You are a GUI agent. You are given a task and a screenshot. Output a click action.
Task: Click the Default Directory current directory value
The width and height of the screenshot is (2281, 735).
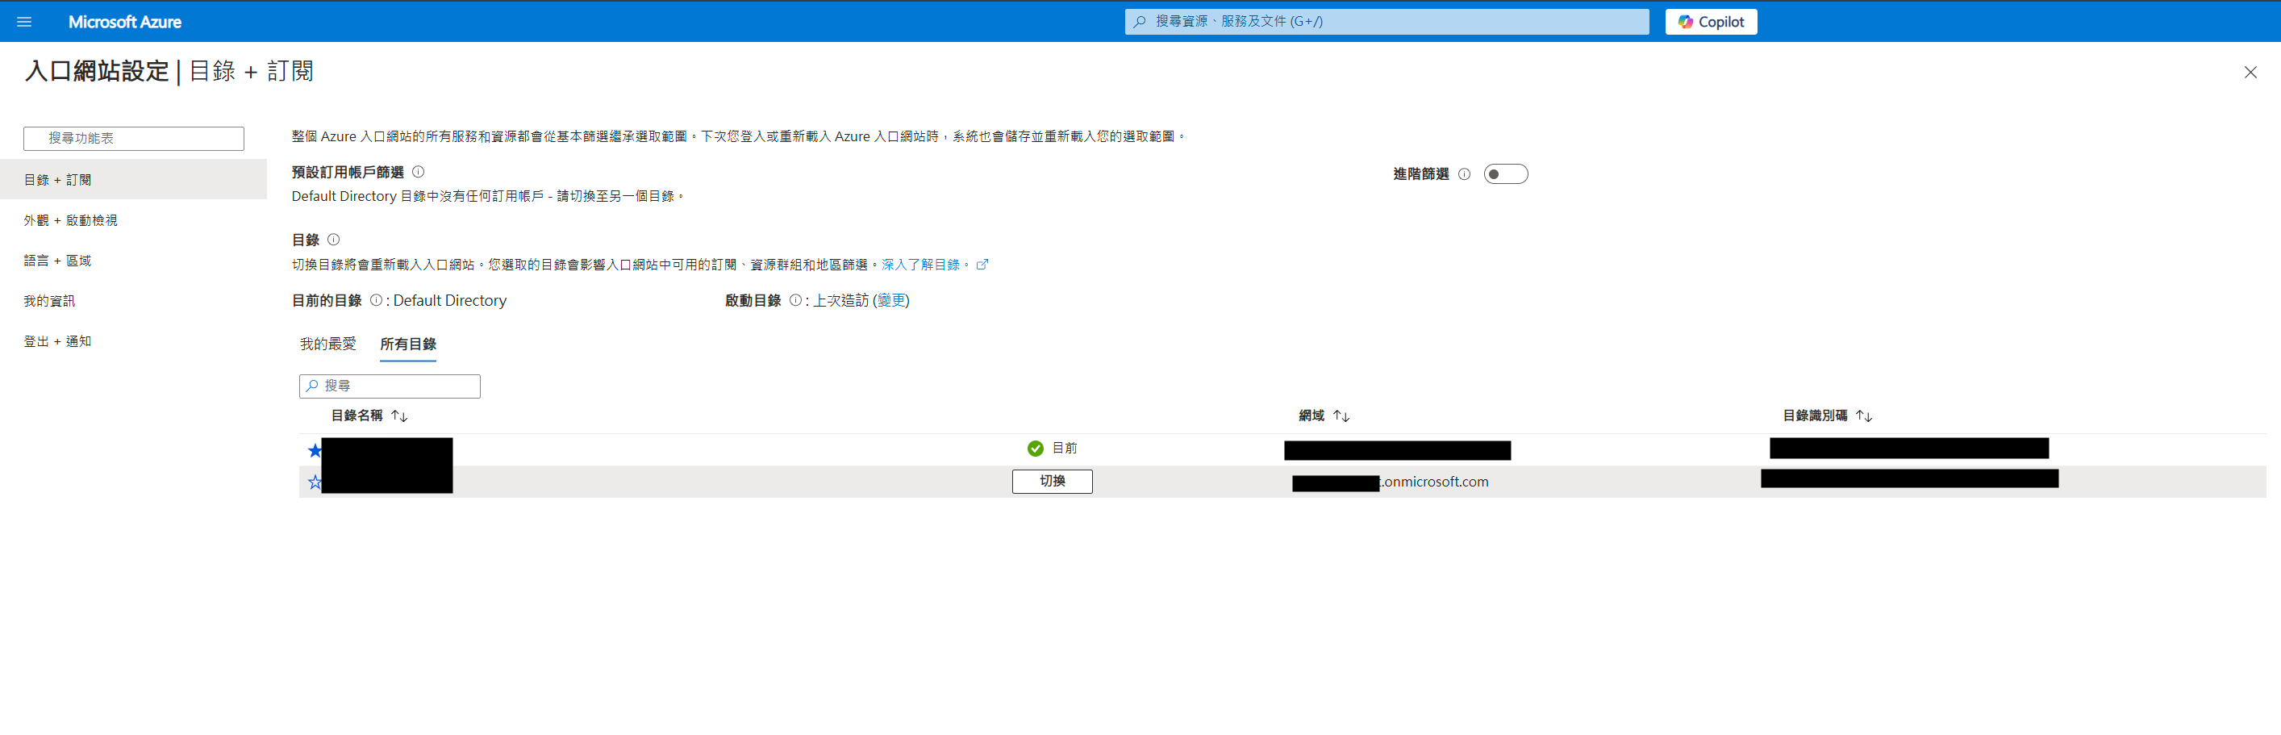point(450,301)
